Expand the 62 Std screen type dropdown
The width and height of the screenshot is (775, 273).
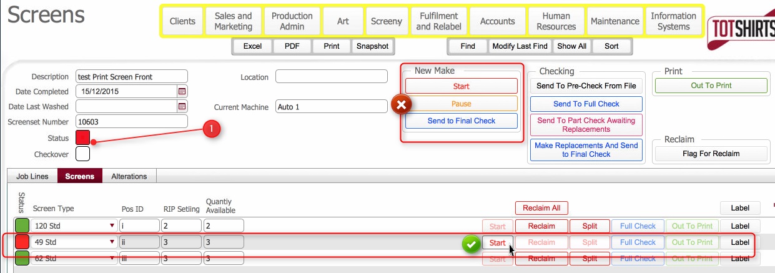pos(112,258)
